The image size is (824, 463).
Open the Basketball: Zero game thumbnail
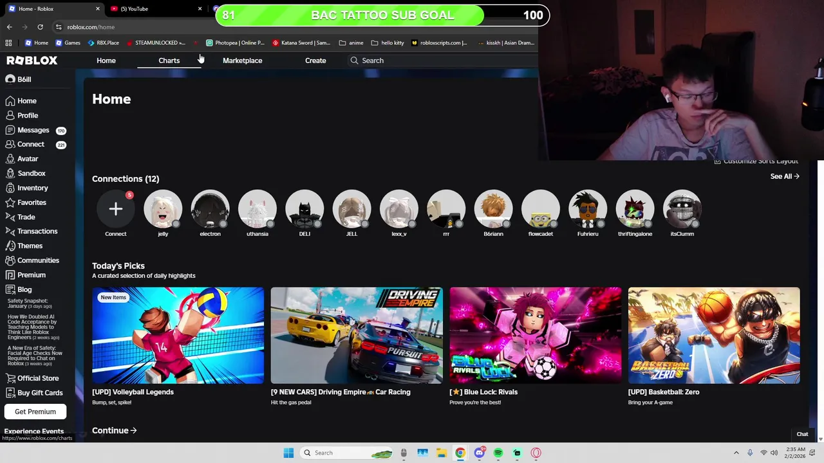point(714,335)
